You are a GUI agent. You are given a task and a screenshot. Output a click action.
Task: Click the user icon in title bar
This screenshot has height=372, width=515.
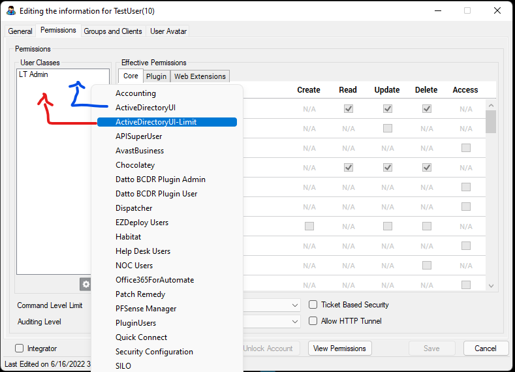coord(10,11)
